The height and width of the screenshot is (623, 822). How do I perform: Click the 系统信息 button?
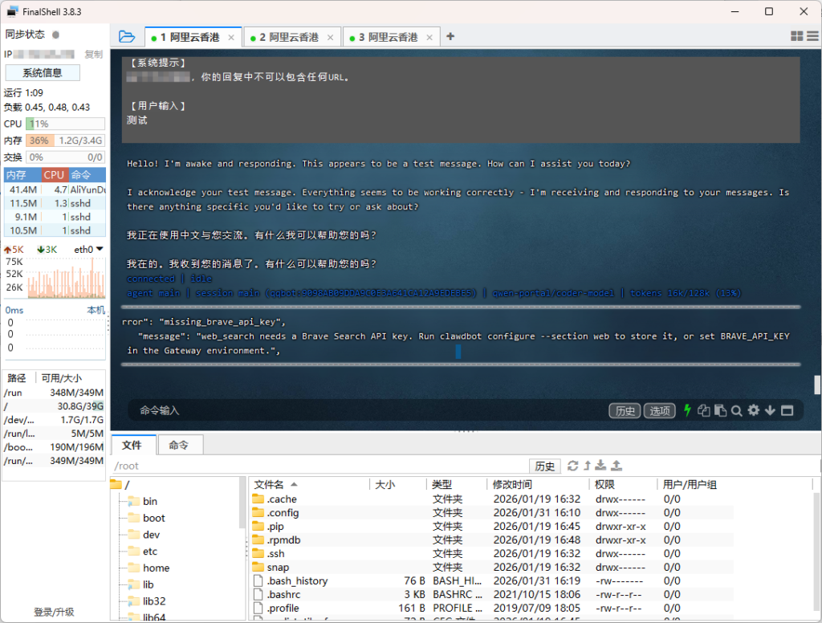tap(42, 73)
